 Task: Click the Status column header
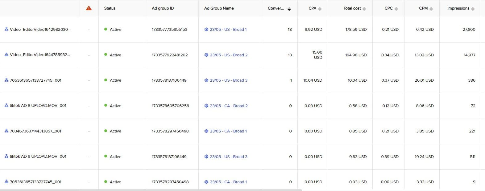tap(110, 8)
